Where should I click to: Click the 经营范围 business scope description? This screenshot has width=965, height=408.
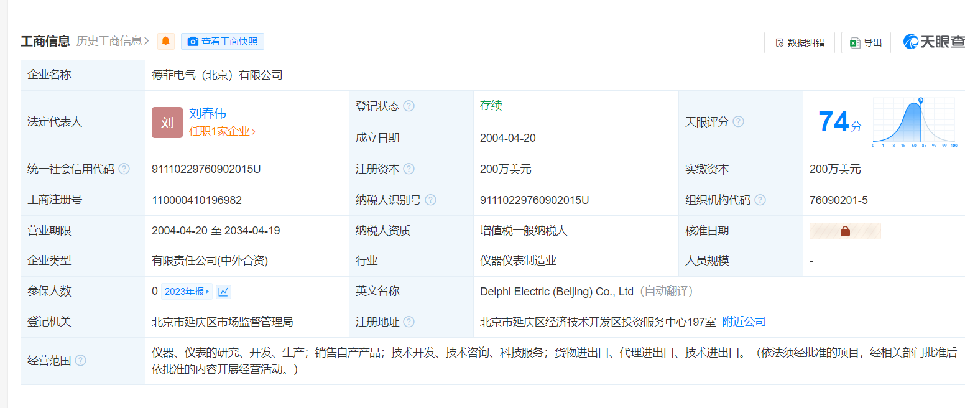click(x=555, y=361)
